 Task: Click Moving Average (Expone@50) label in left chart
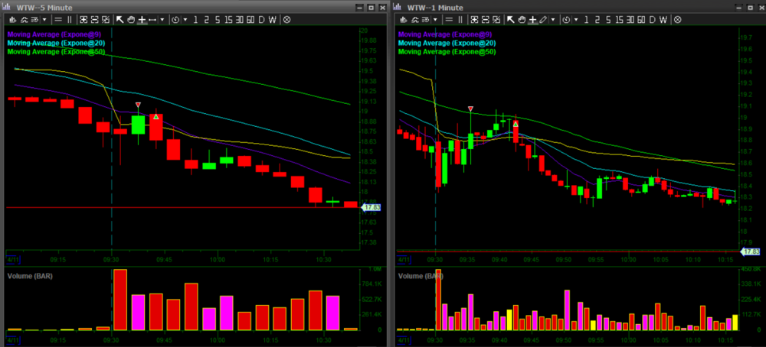57,51
